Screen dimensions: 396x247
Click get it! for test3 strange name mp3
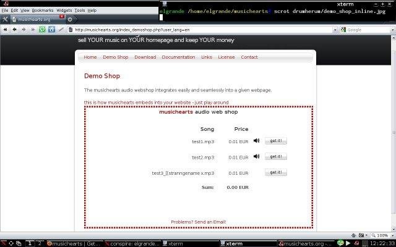click(276, 172)
